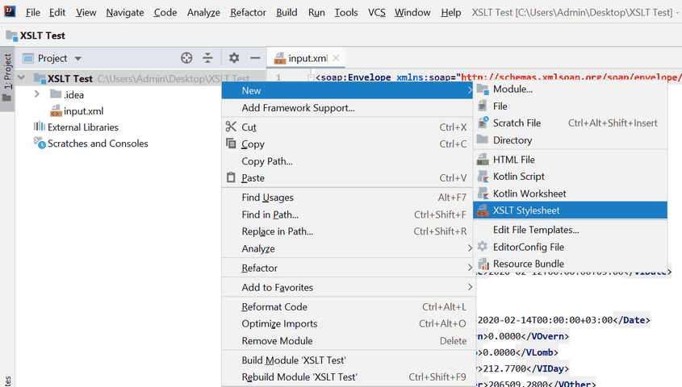Screen dimensions: 682x387
Task: Open Project panel settings gear
Action: pos(234,58)
